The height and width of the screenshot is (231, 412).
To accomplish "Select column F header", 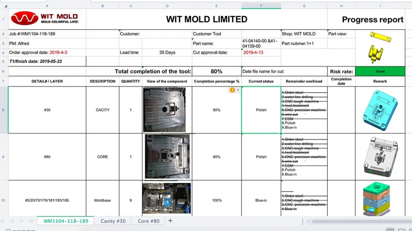I will click(x=261, y=6).
